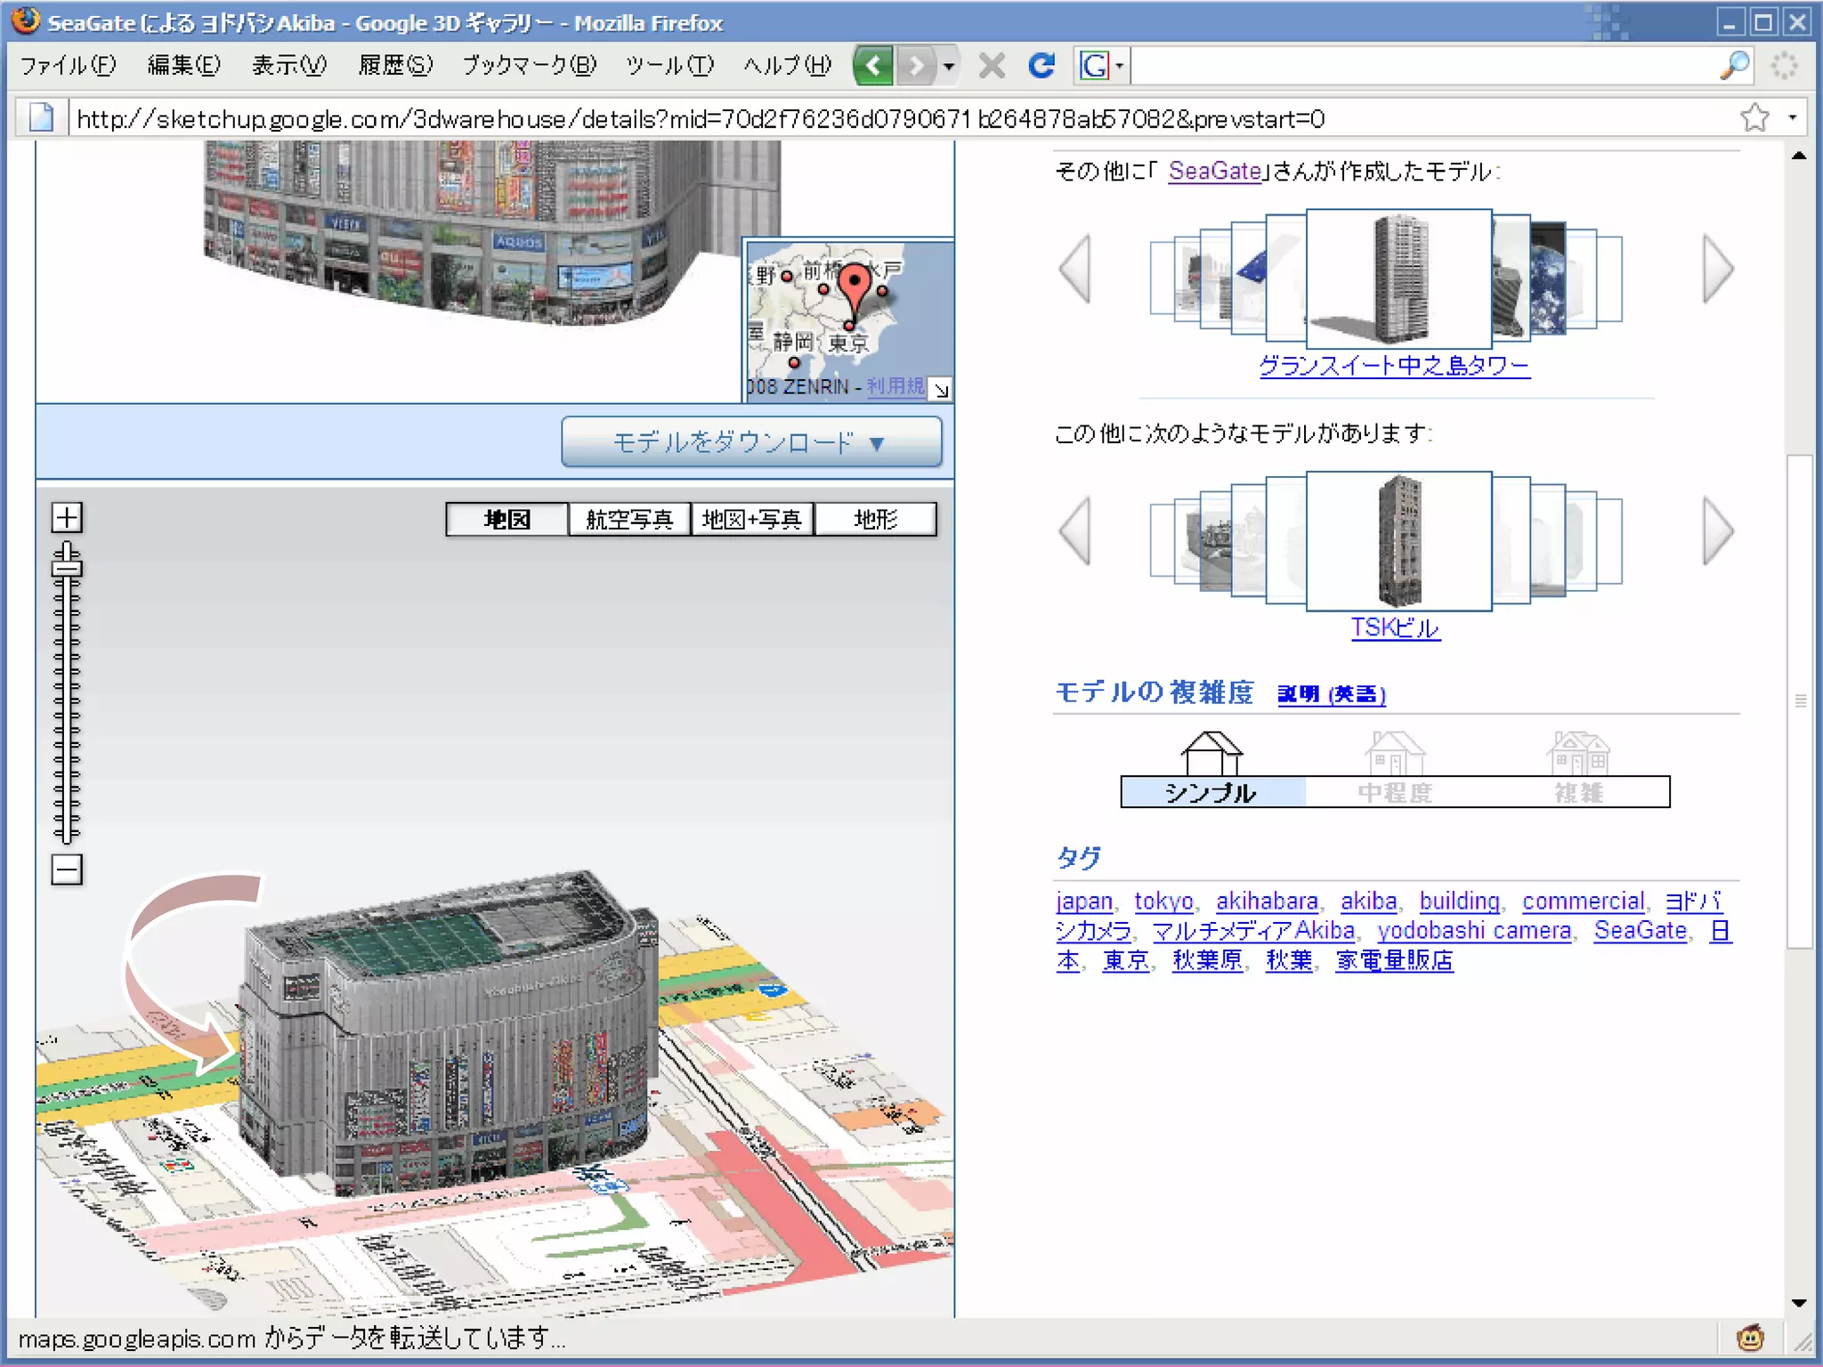Click the Stop loading X icon

click(x=992, y=66)
